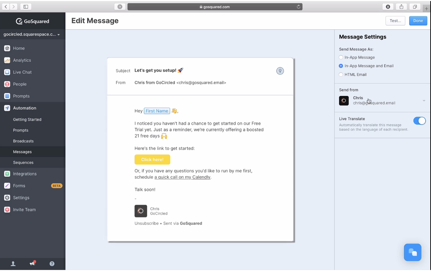Viewport: 431px width, 271px height.
Task: Open the Integrations section
Action: 24,174
